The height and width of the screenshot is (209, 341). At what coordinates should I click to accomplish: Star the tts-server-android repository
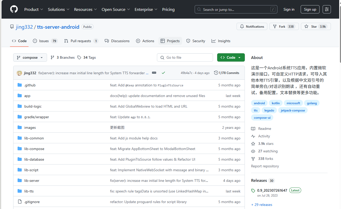[x=316, y=26]
